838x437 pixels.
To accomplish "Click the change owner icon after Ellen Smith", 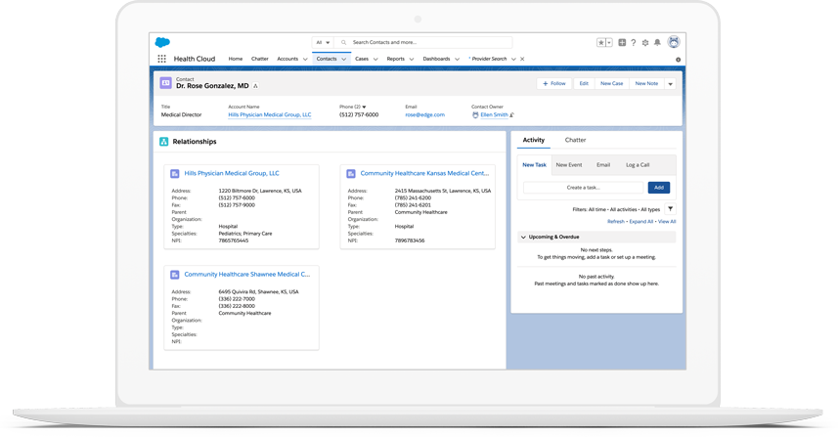I will pos(512,114).
